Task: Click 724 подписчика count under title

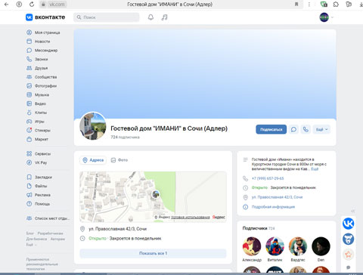Action: (x=126, y=137)
